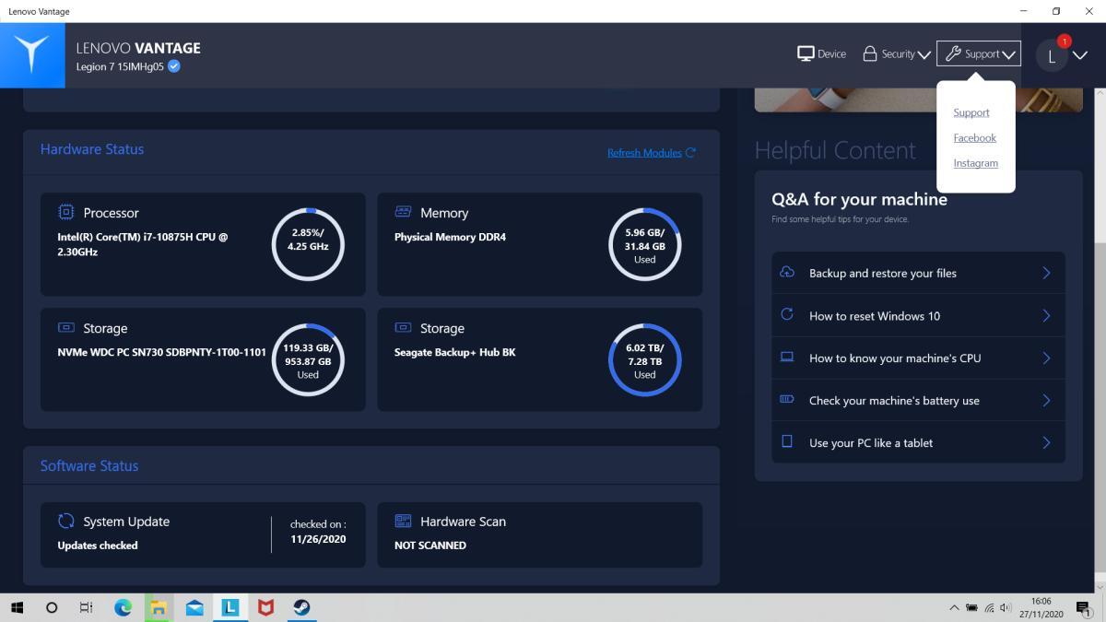Click the reset icon beside How to reset Windows 10
1106x622 pixels.
[x=787, y=314]
